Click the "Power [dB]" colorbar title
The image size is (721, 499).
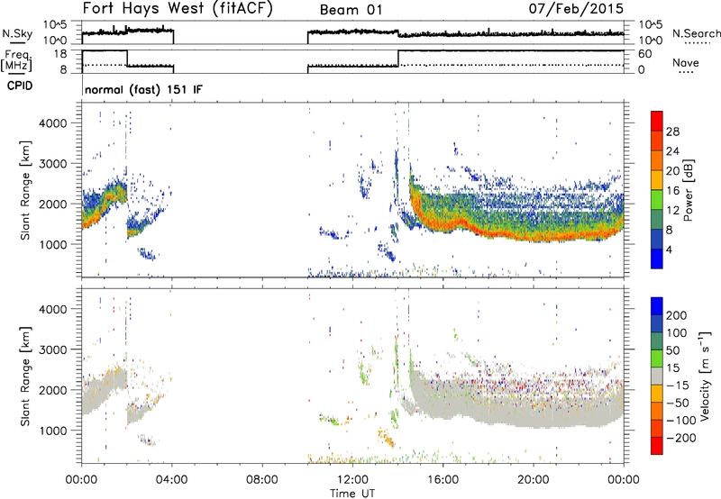point(689,190)
